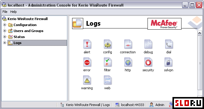Open the alert log icon
Image resolution: width=204 pixels, height=109 pixels.
tap(87, 44)
